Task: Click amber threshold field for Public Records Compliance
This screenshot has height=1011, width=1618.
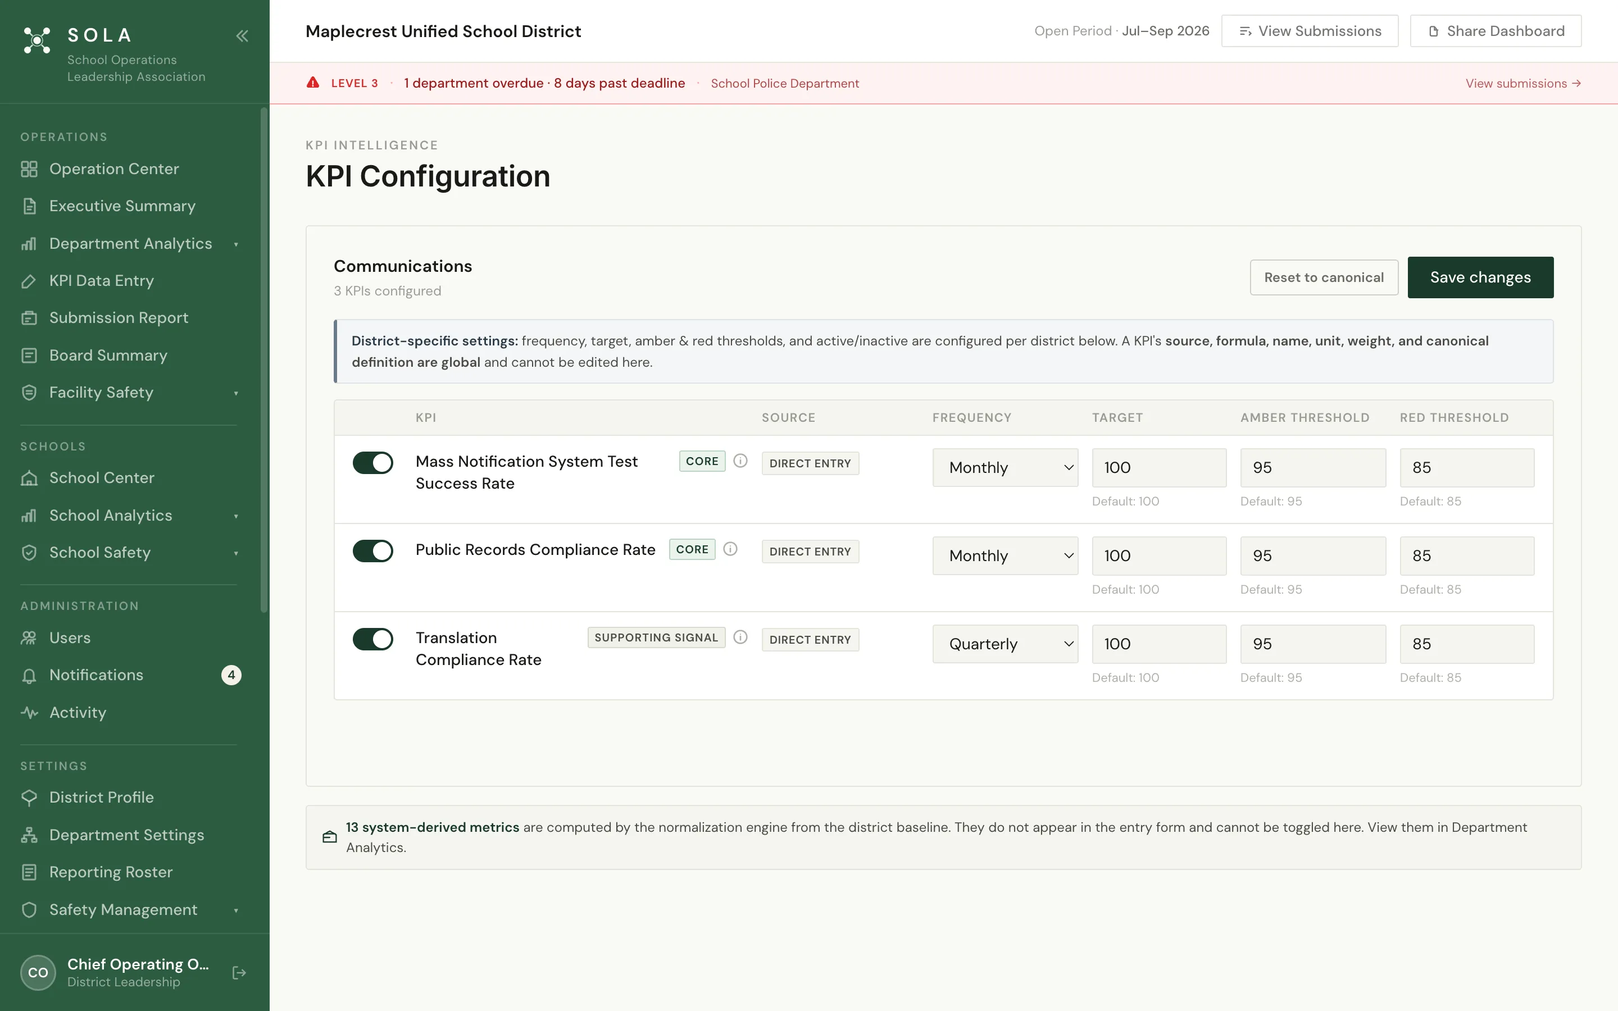Action: click(x=1313, y=555)
